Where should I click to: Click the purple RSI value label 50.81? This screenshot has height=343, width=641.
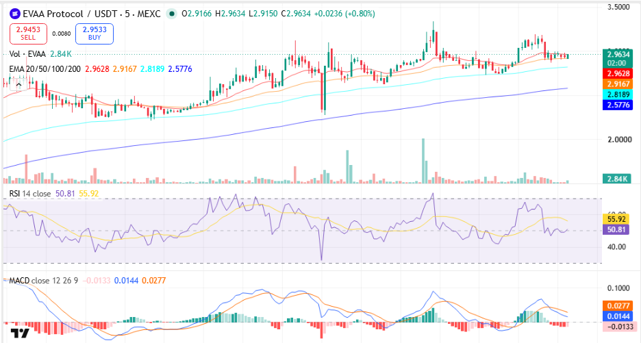[x=616, y=229]
